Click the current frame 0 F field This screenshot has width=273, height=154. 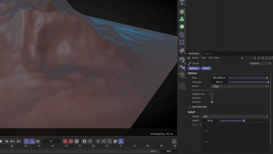point(51,141)
